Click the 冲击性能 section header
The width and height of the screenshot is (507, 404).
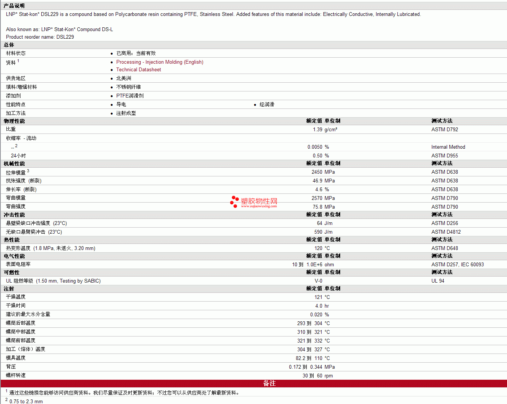[14, 215]
